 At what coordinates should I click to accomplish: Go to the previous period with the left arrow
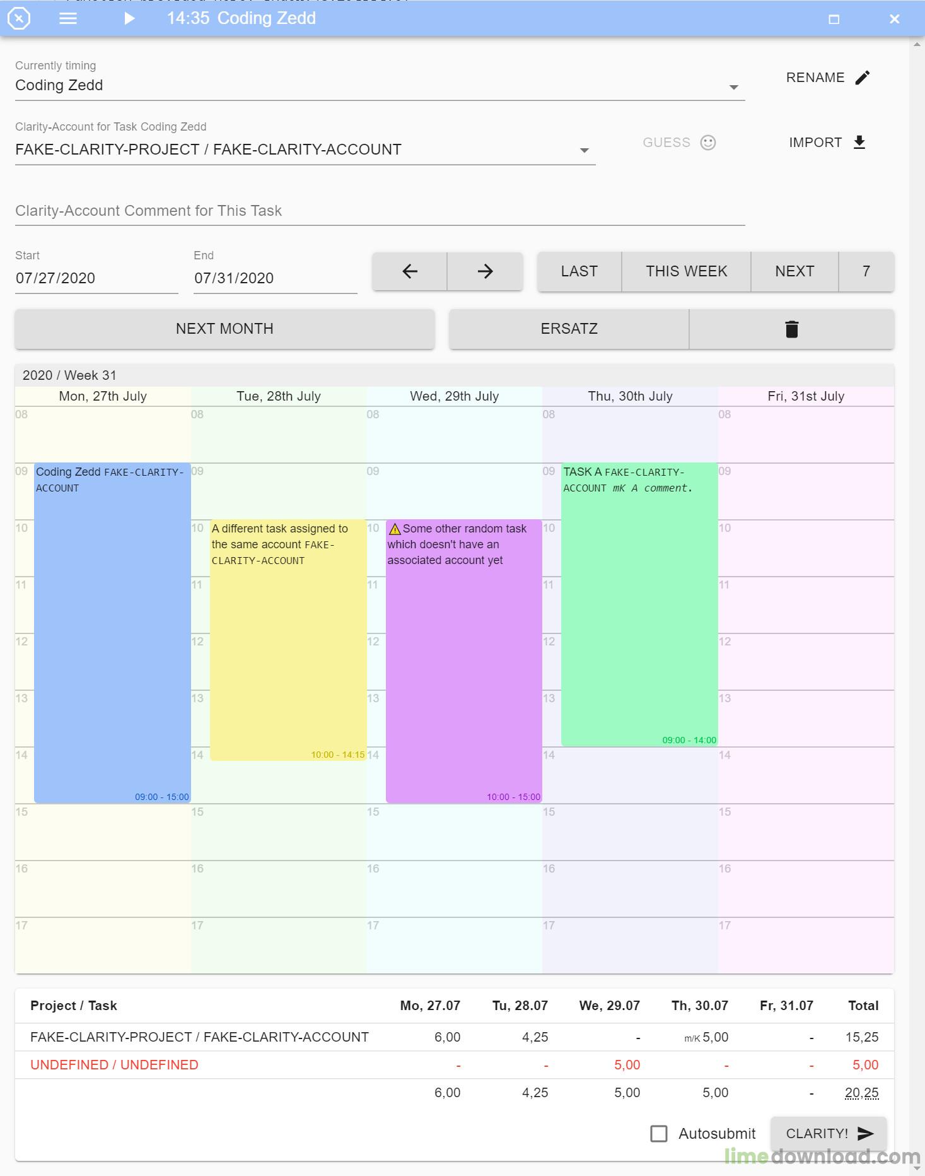pos(410,271)
